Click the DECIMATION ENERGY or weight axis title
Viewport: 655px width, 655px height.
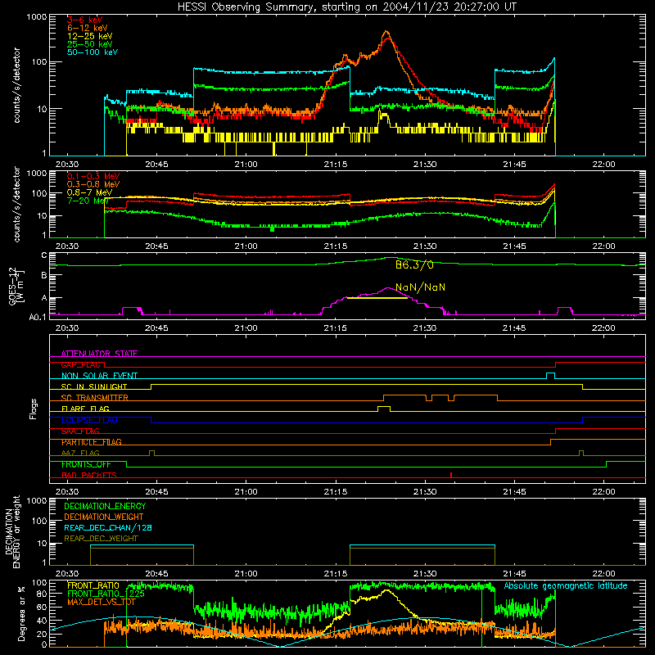click(x=12, y=532)
